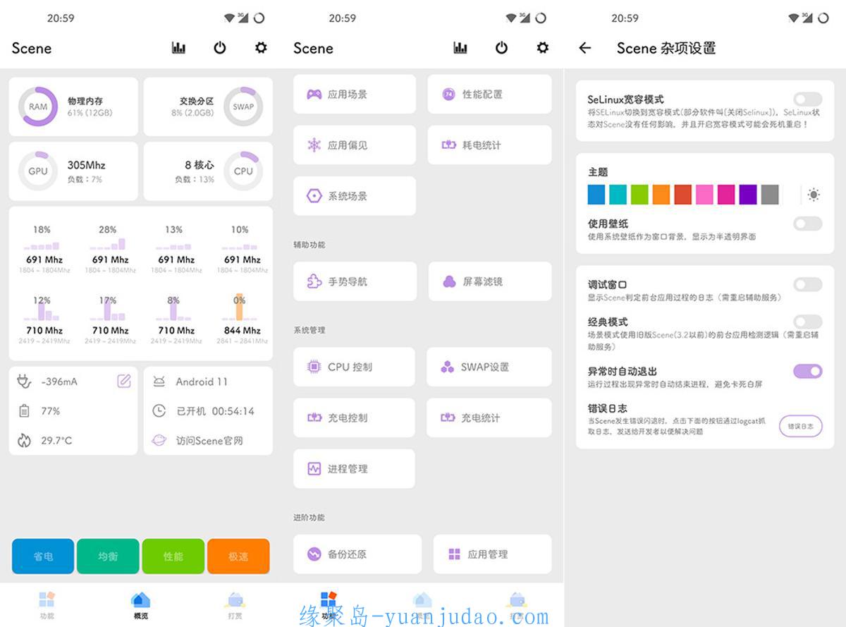
Task: Open chart icon in first Scene screen header
Action: 178,48
